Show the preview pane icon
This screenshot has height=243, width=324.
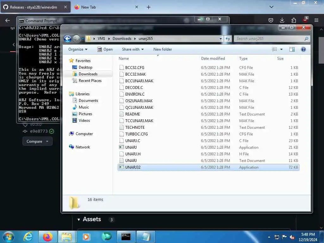(292, 49)
